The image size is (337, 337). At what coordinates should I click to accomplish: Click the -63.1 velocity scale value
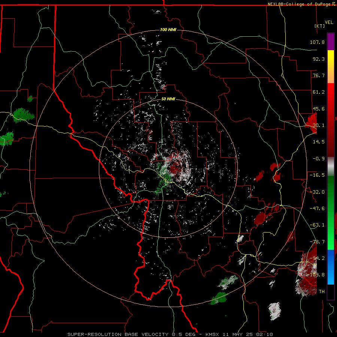pos(317,225)
